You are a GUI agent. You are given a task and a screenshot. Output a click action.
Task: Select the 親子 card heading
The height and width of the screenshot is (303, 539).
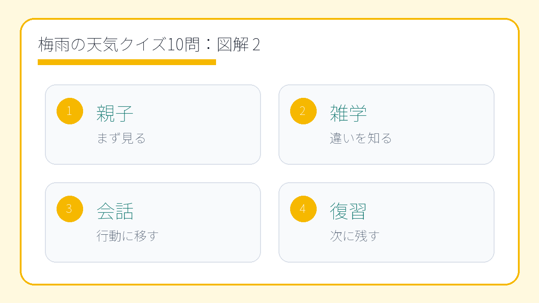115,114
